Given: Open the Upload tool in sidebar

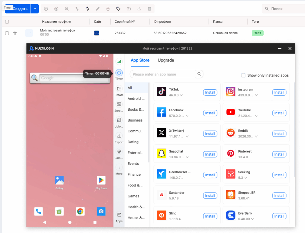Looking at the screenshot, I should pos(119,122).
